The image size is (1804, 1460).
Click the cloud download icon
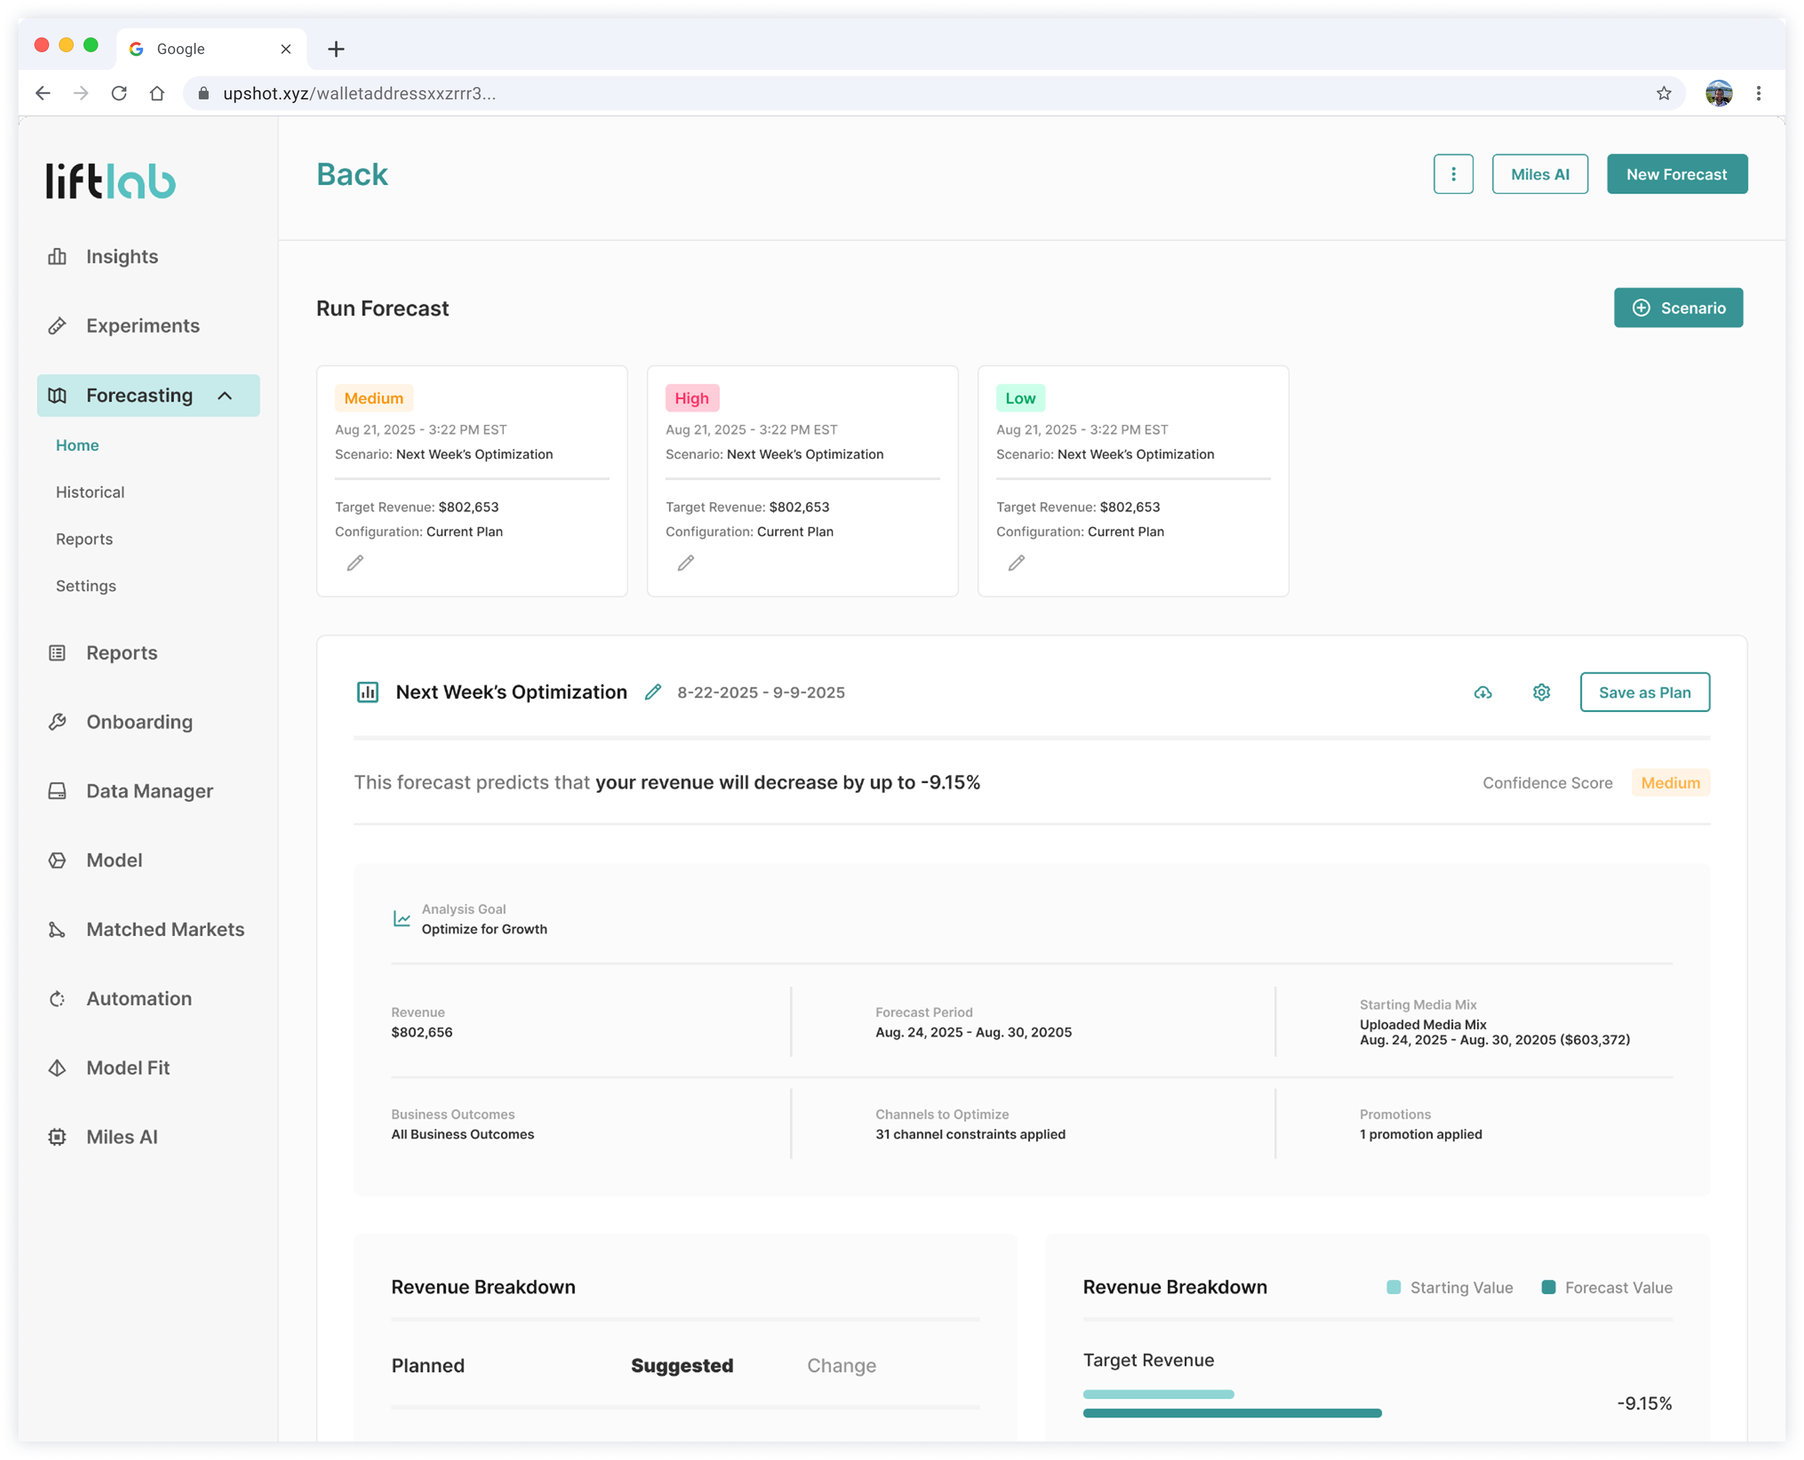pos(1482,692)
